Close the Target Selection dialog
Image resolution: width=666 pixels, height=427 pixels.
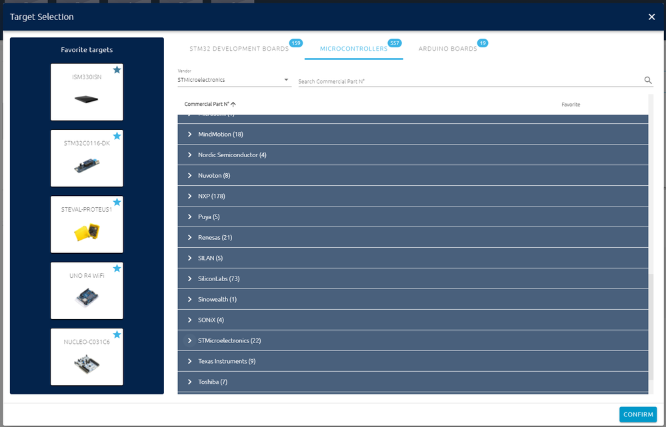pos(651,17)
